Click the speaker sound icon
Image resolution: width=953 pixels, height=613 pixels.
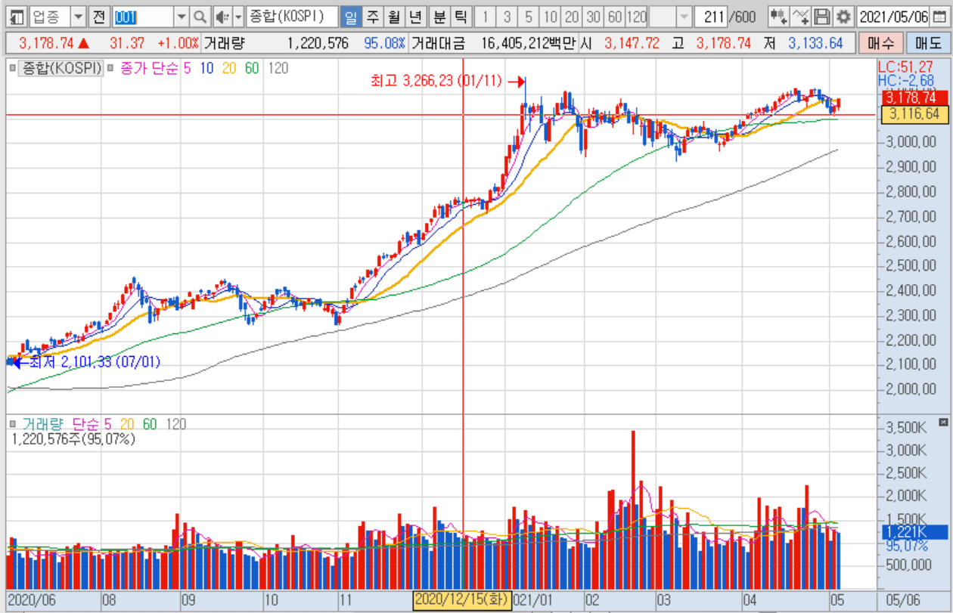pos(222,16)
